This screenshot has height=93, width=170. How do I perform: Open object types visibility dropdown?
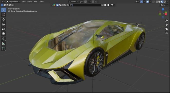tap(137, 2)
